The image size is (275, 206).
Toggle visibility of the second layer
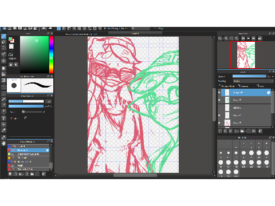point(219,100)
